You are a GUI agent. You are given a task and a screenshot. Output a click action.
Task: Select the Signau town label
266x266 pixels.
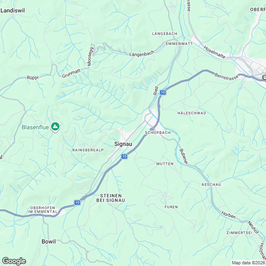[123, 144]
